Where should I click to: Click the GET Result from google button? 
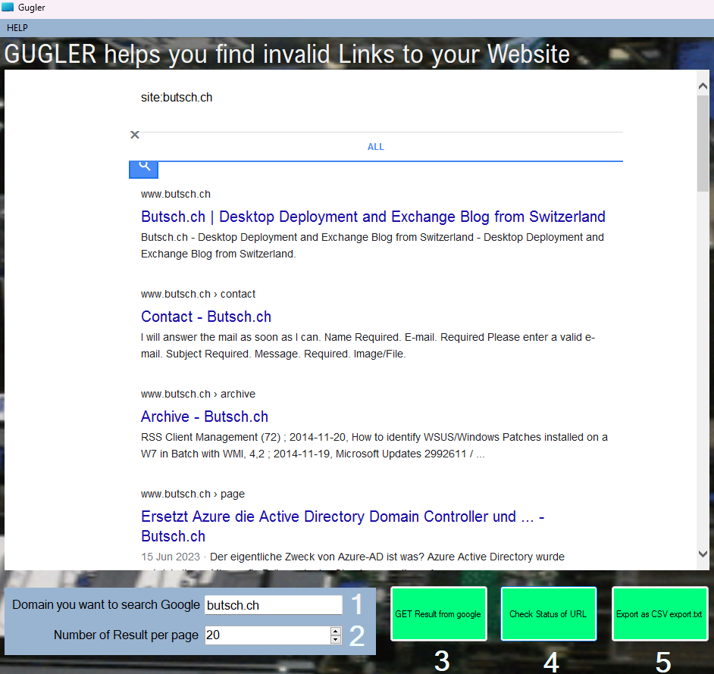coord(439,614)
